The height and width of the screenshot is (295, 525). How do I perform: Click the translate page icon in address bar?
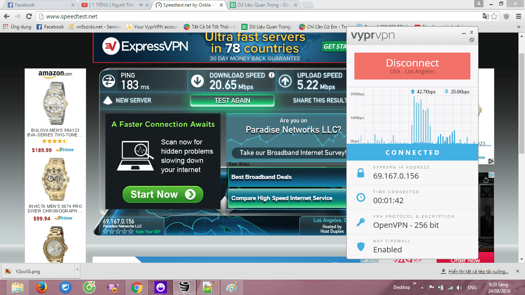(486, 17)
